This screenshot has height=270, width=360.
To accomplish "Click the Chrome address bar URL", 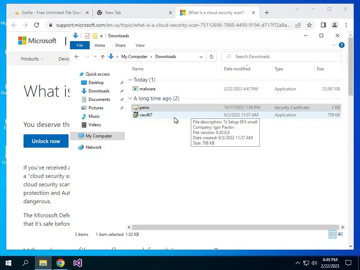I will coord(173,25).
